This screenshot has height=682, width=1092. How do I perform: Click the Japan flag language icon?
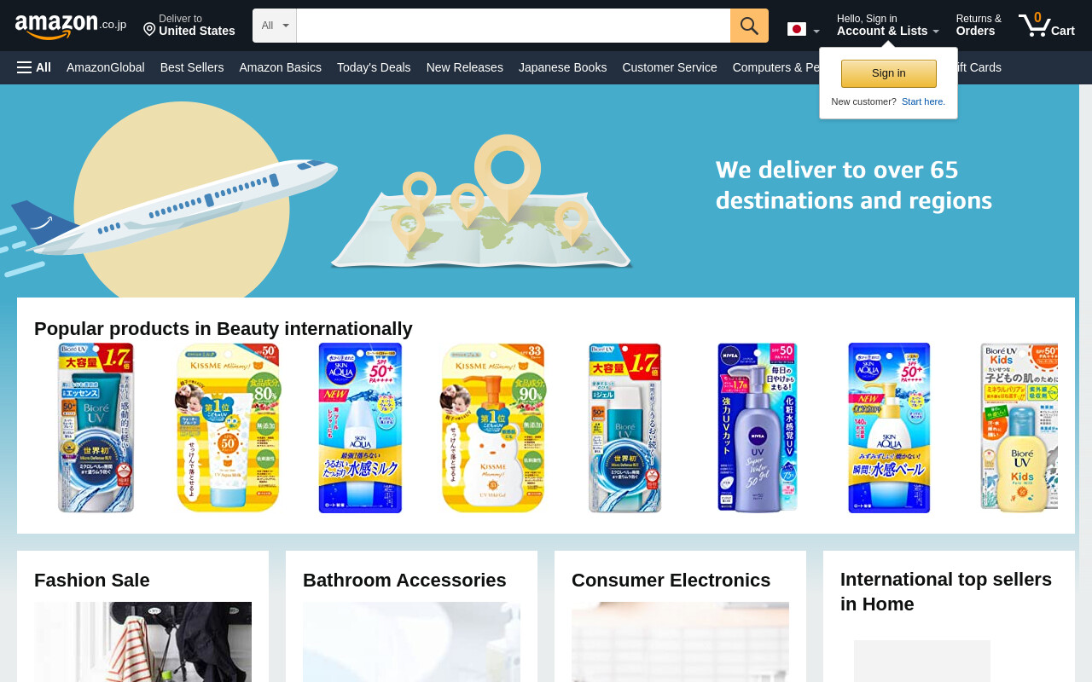click(797, 29)
